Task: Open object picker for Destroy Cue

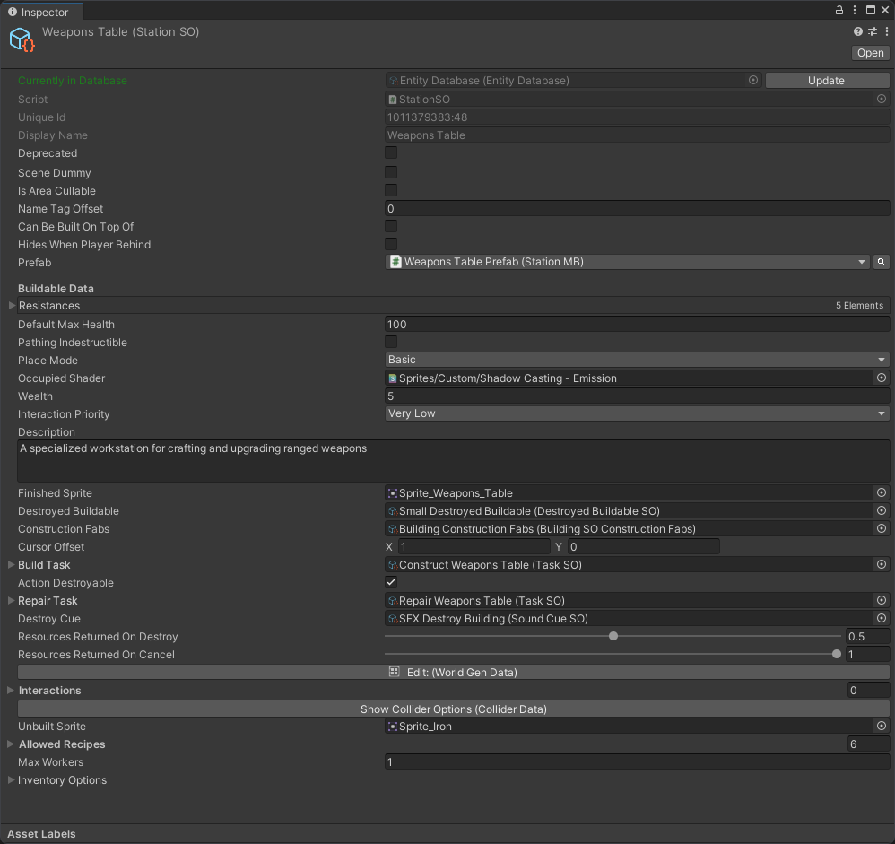Action: point(882,618)
